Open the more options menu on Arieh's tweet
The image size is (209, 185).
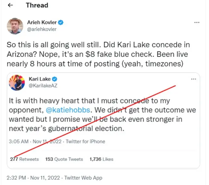[197, 22]
